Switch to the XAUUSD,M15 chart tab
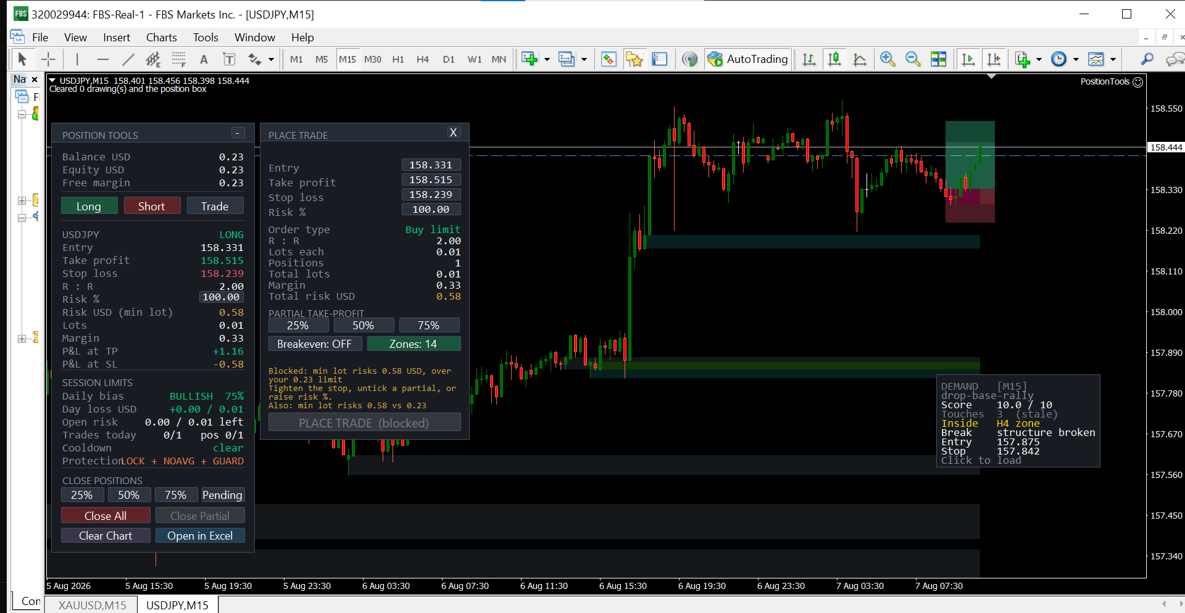This screenshot has height=613, width=1185. coord(93,605)
